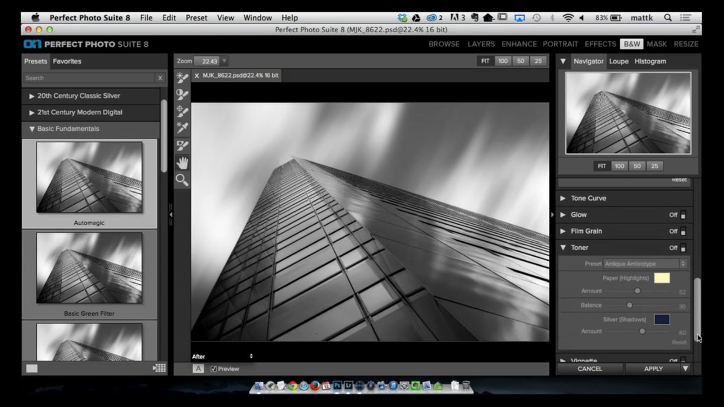
Task: Open the Apple menu
Action: (35, 17)
